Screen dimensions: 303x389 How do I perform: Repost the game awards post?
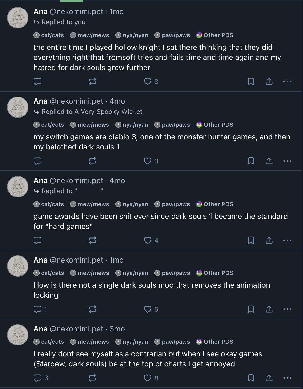tap(92, 241)
